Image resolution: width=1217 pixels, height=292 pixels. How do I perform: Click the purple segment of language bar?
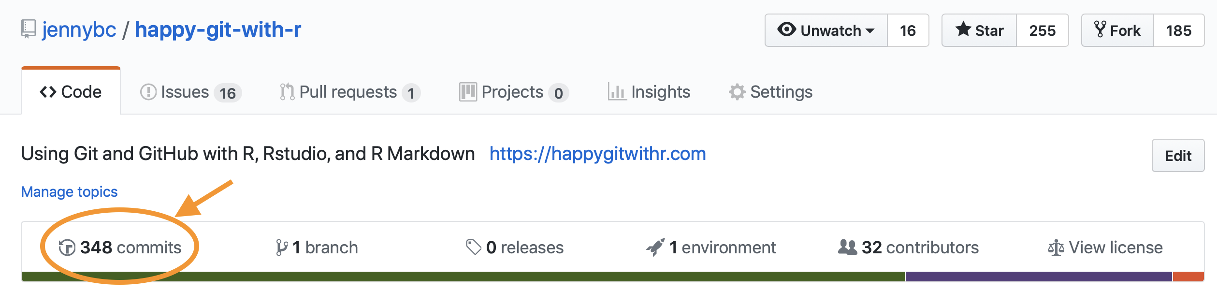(x=1038, y=277)
